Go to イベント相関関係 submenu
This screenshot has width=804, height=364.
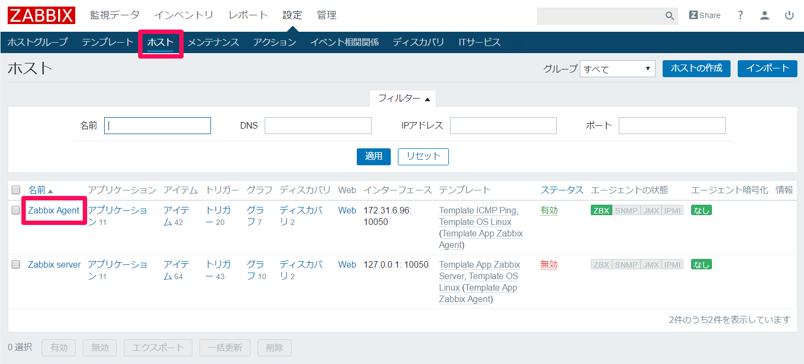tap(344, 42)
